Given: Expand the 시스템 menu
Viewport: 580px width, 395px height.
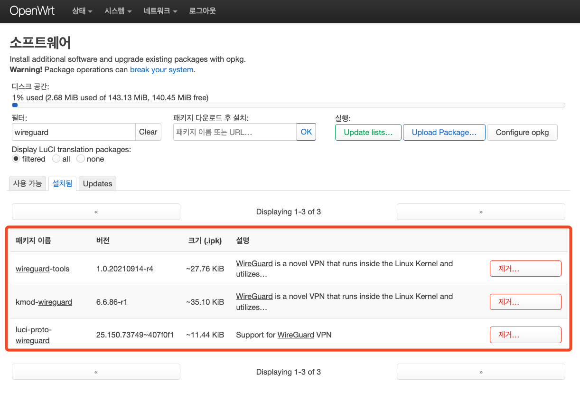Looking at the screenshot, I should pyautogui.click(x=118, y=11).
